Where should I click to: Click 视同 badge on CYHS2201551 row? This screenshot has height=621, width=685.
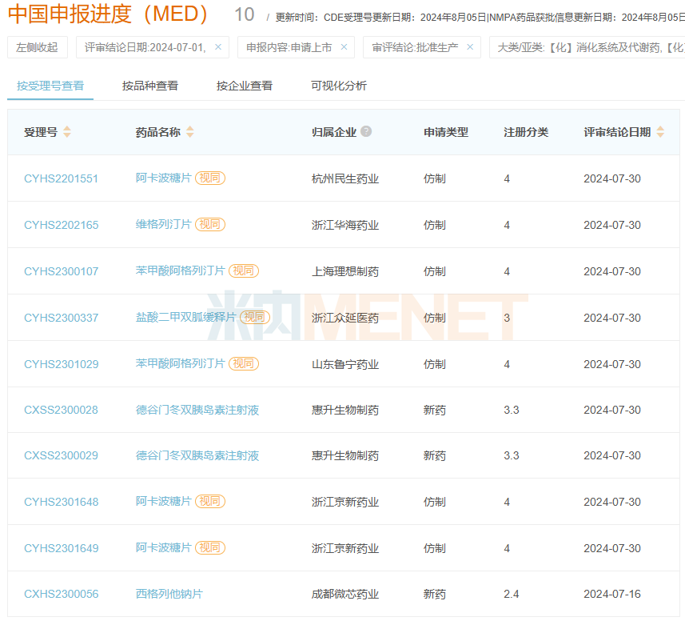point(210,178)
